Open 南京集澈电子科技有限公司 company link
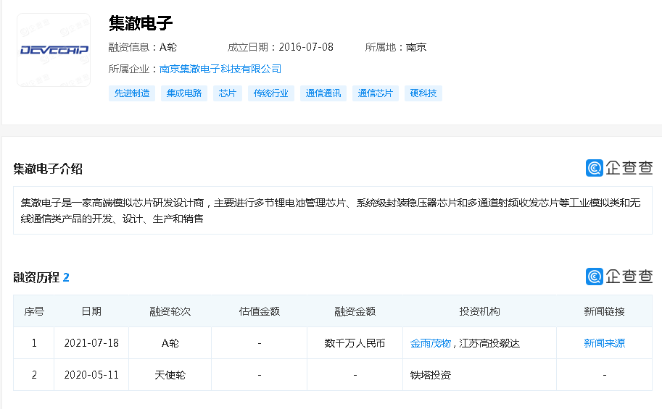 click(220, 69)
